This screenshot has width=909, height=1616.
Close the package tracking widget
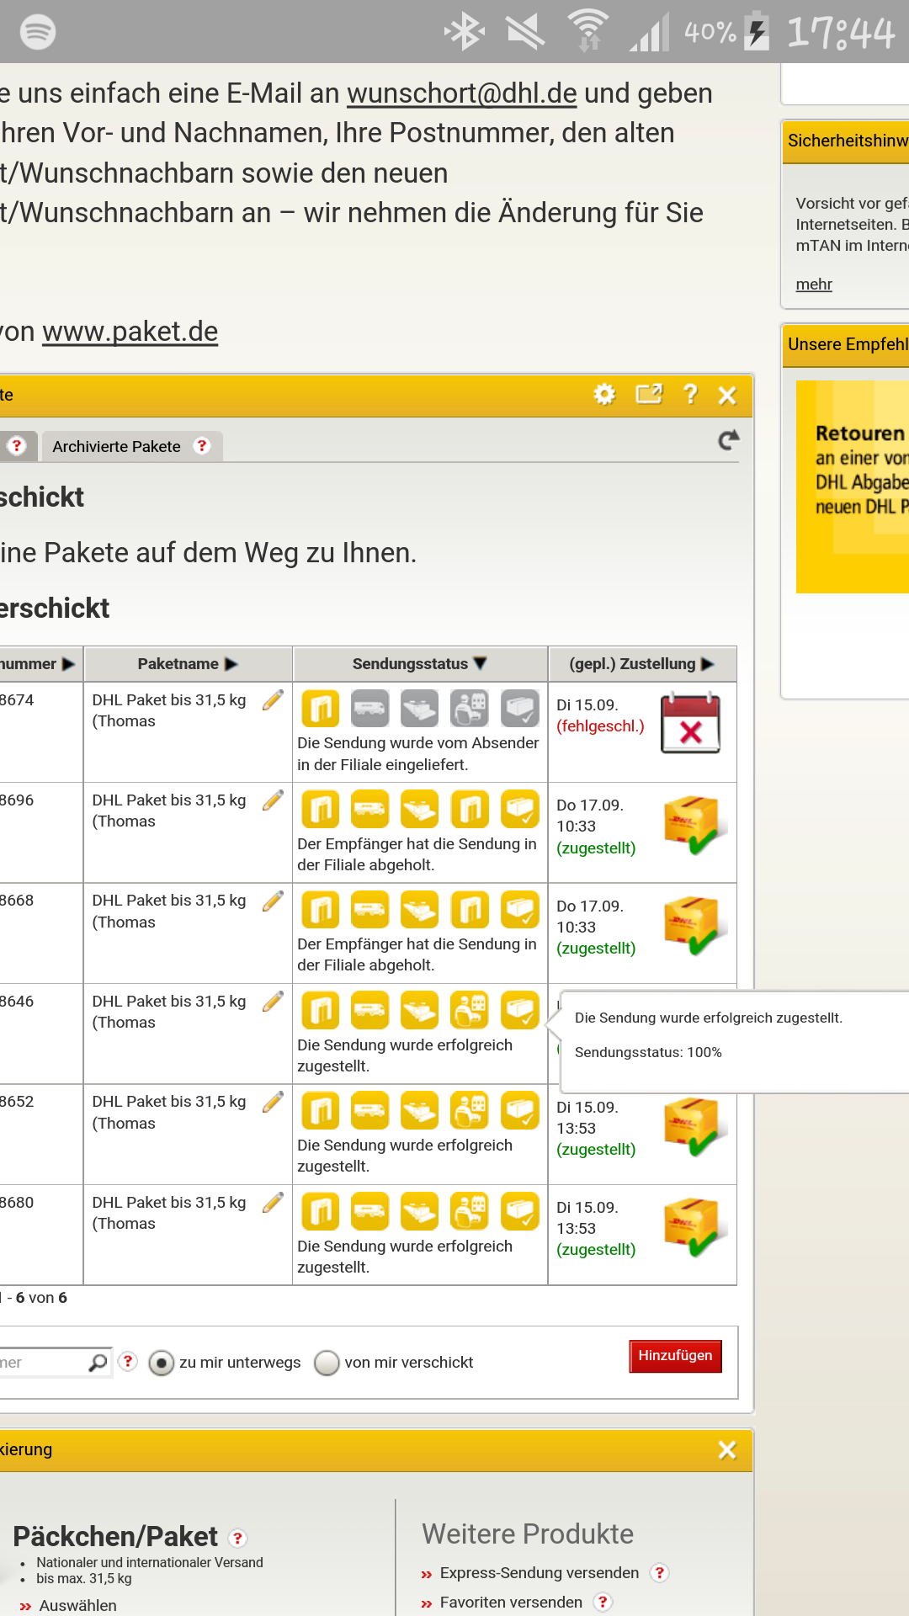tap(728, 395)
